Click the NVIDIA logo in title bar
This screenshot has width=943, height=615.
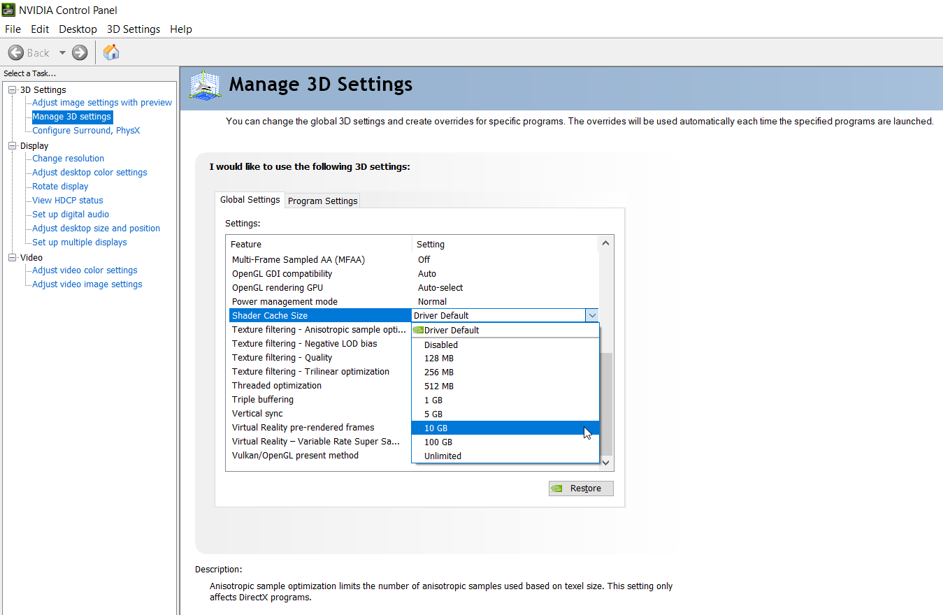(8, 10)
